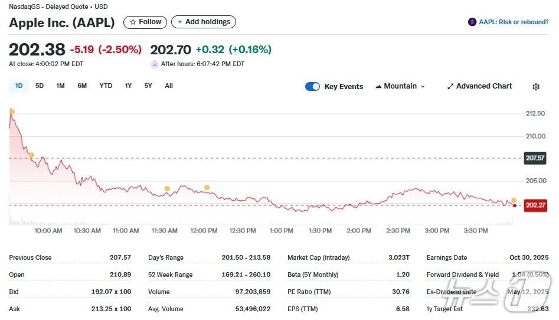
Task: Click the purple AAPL risk icon
Action: pyautogui.click(x=472, y=22)
